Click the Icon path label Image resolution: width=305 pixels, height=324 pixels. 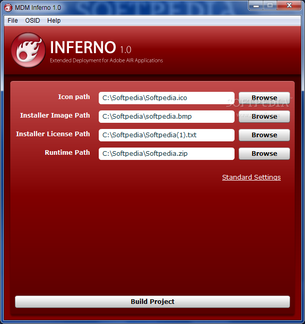[74, 97]
